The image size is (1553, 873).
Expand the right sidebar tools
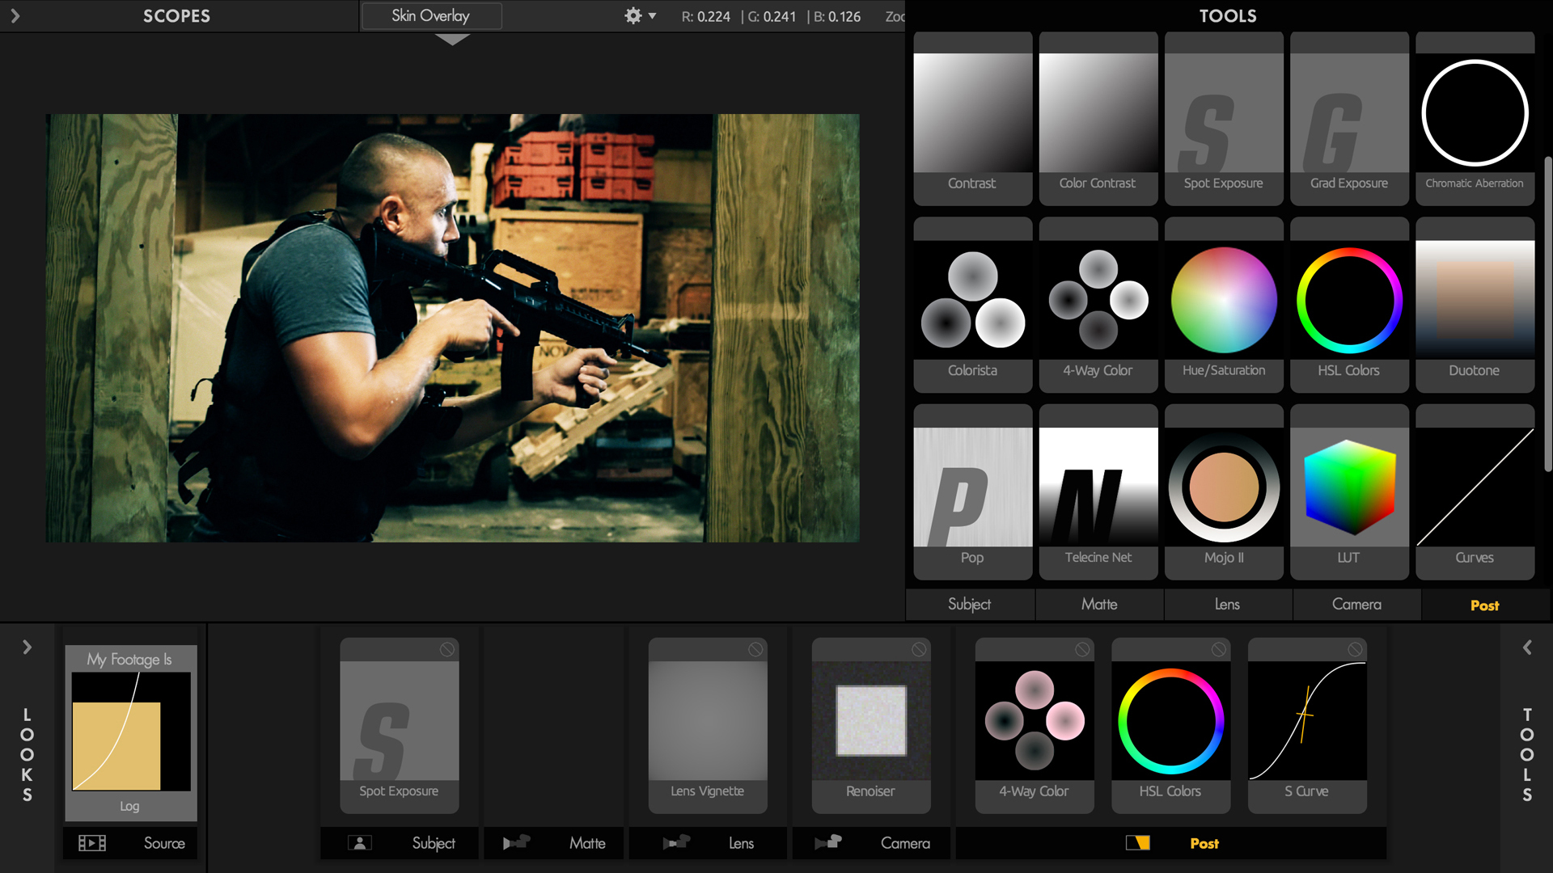[1527, 647]
